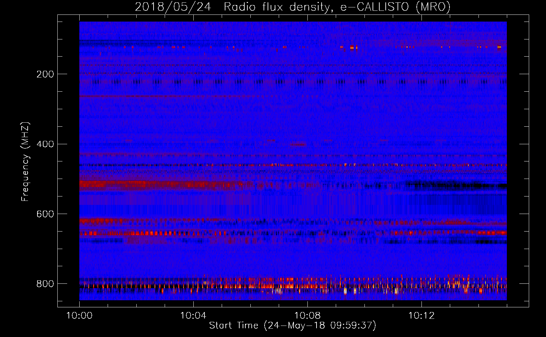Image resolution: width=546 pixels, height=337 pixels.
Task: Click the 200 frequency tick label
Action: 45,74
